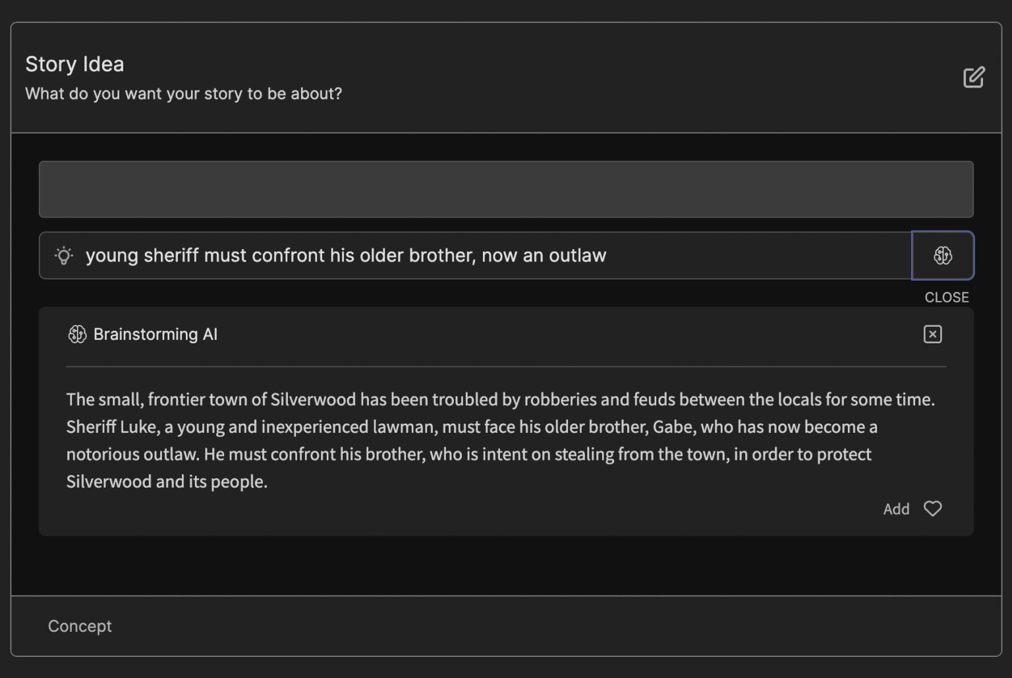Image resolution: width=1012 pixels, height=678 pixels.
Task: Select the Concept tab at the bottom
Action: (79, 626)
